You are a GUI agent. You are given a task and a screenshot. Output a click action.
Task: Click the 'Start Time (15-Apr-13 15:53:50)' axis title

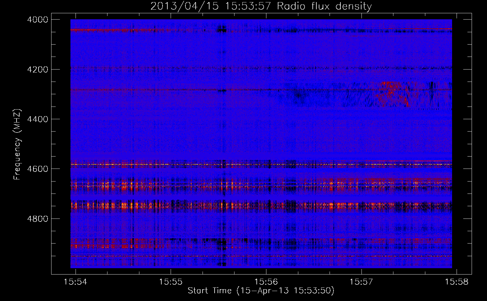click(x=261, y=291)
